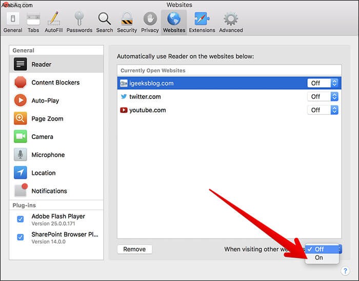Select the Auto-Play sidebar label

(45, 101)
